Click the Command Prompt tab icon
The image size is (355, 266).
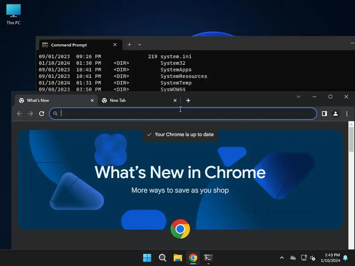(x=45, y=45)
